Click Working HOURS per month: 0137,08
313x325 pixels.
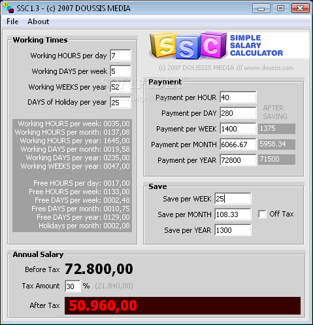[73, 132]
